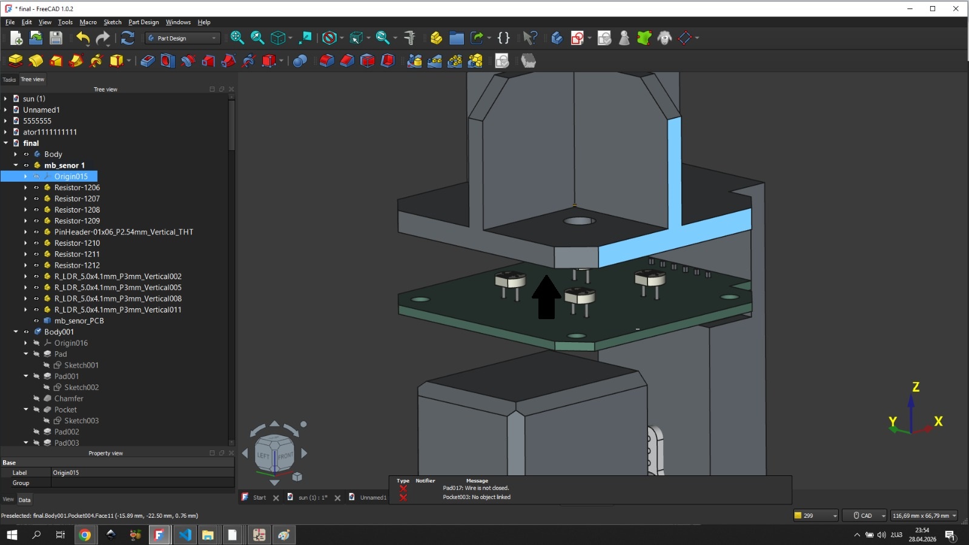Apply Fillet tool from toolbar

point(326,61)
